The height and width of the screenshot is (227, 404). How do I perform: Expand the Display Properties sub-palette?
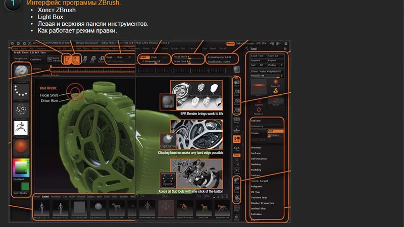[262, 203]
